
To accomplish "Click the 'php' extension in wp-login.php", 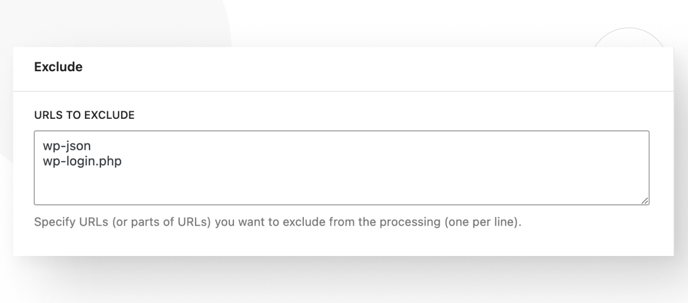I will [x=112, y=162].
